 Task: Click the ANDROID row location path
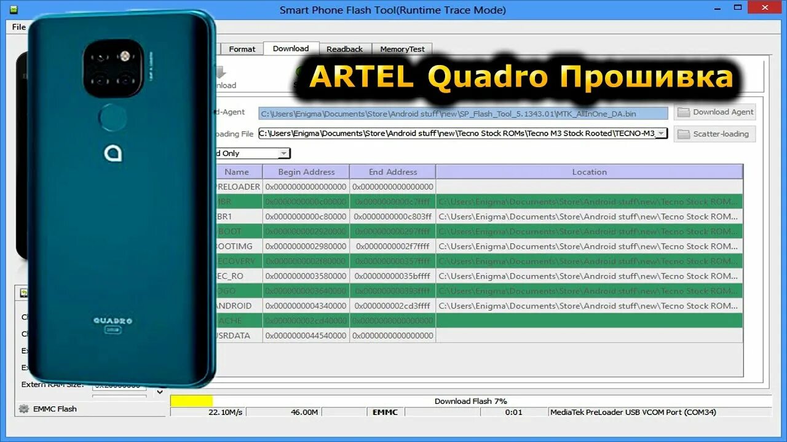pos(588,306)
